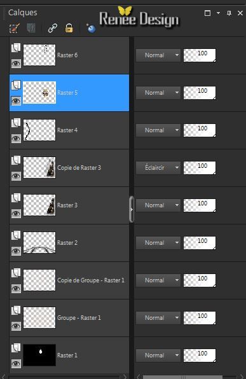Hide the Raster 1 layer via eye icon
The height and width of the screenshot is (379, 246).
pyautogui.click(x=16, y=364)
